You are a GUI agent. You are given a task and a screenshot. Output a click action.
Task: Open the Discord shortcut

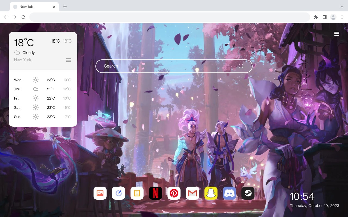[229, 193]
